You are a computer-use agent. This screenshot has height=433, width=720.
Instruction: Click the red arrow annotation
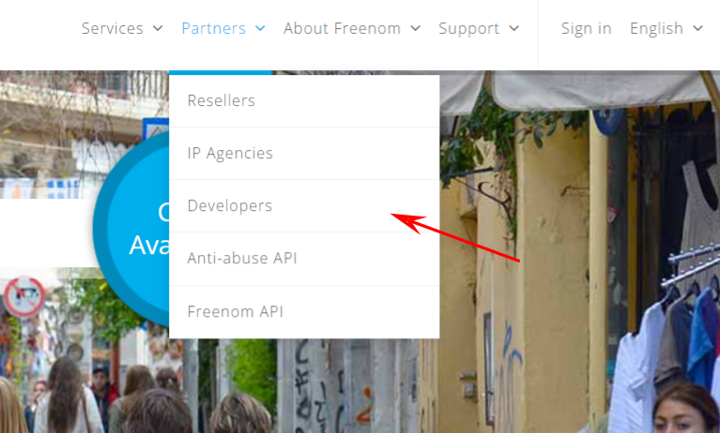[455, 238]
